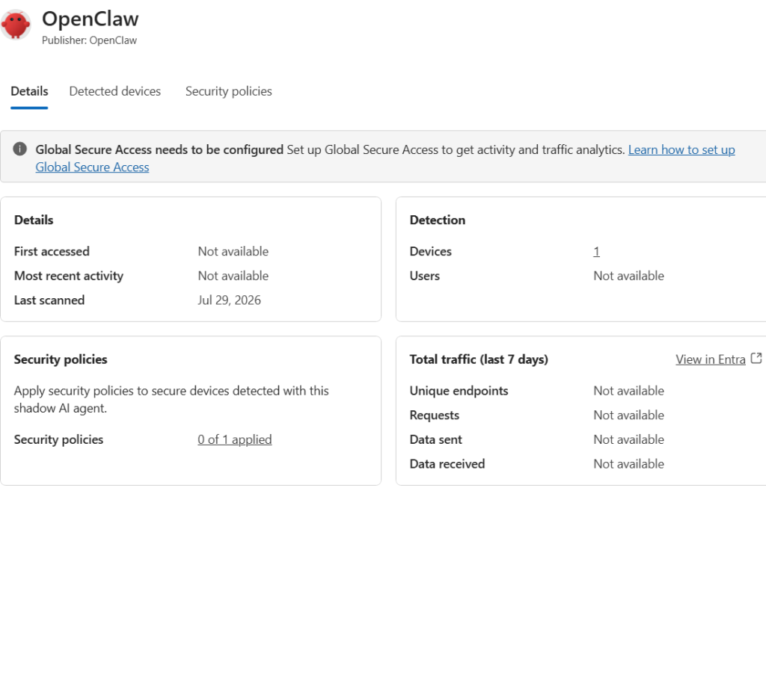This screenshot has width=766, height=680.
Task: Click the Not available value for Most recent activity
Action: [233, 276]
